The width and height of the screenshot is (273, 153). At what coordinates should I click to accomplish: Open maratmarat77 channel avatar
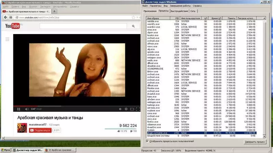click(x=22, y=128)
